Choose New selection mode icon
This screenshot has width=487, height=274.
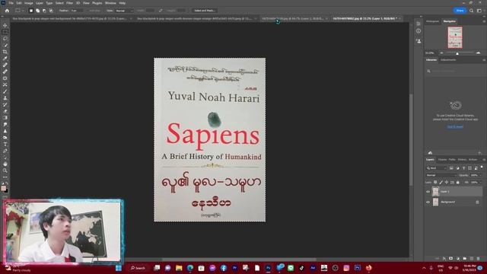click(30, 11)
